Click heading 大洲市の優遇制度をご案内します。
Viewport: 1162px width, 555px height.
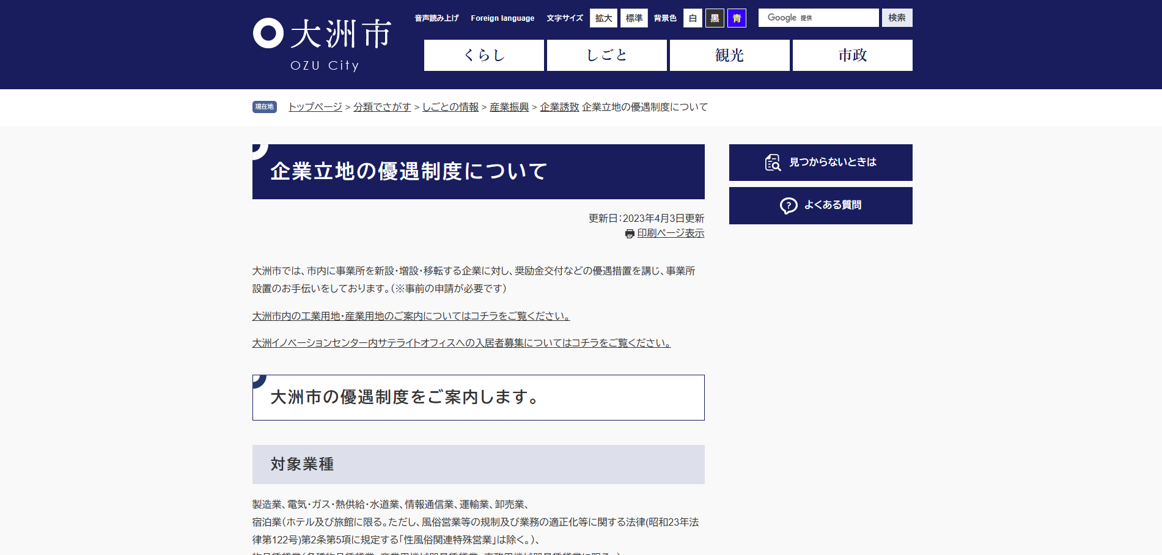click(x=405, y=397)
